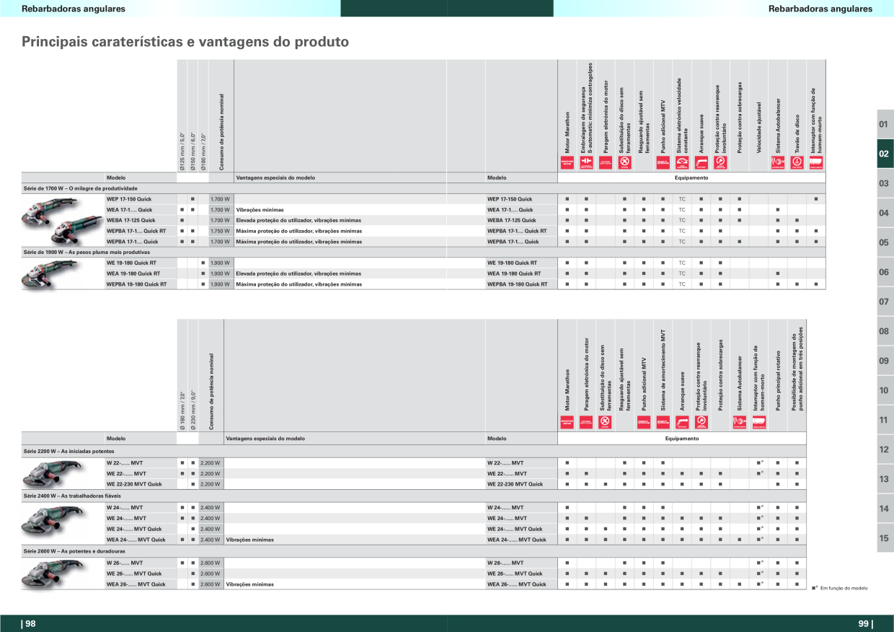894x632 pixels.
Task: Click the MVT additional handle icon in the 2200 W table header
Action: (643, 423)
